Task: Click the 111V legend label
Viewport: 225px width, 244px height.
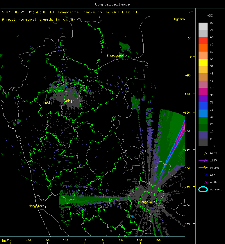Action: pos(213,161)
